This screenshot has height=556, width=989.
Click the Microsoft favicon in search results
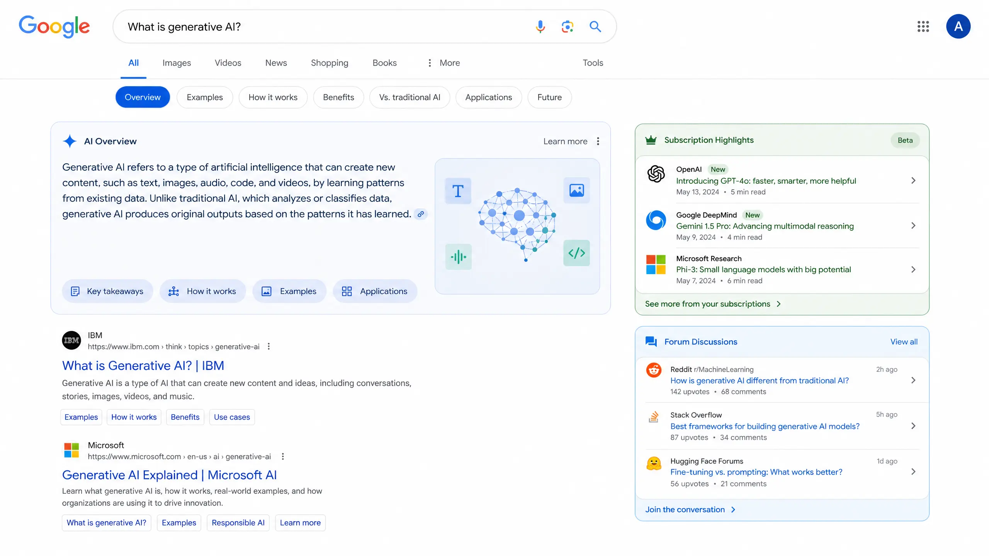point(71,450)
